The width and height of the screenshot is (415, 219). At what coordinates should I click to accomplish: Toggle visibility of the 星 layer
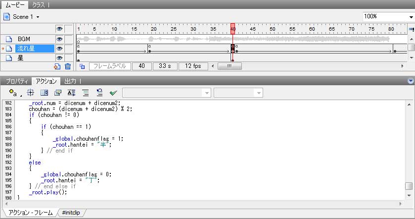(x=59, y=58)
